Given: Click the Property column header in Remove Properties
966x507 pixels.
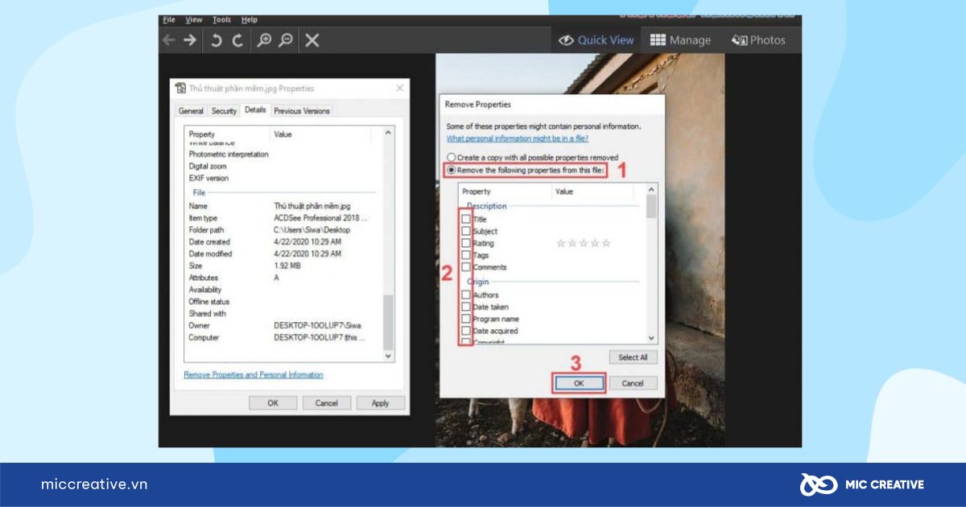Looking at the screenshot, I should pyautogui.click(x=506, y=192).
